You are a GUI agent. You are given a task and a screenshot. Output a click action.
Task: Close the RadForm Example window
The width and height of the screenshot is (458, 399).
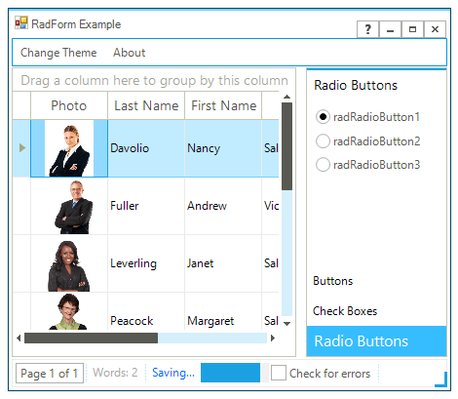[435, 29]
